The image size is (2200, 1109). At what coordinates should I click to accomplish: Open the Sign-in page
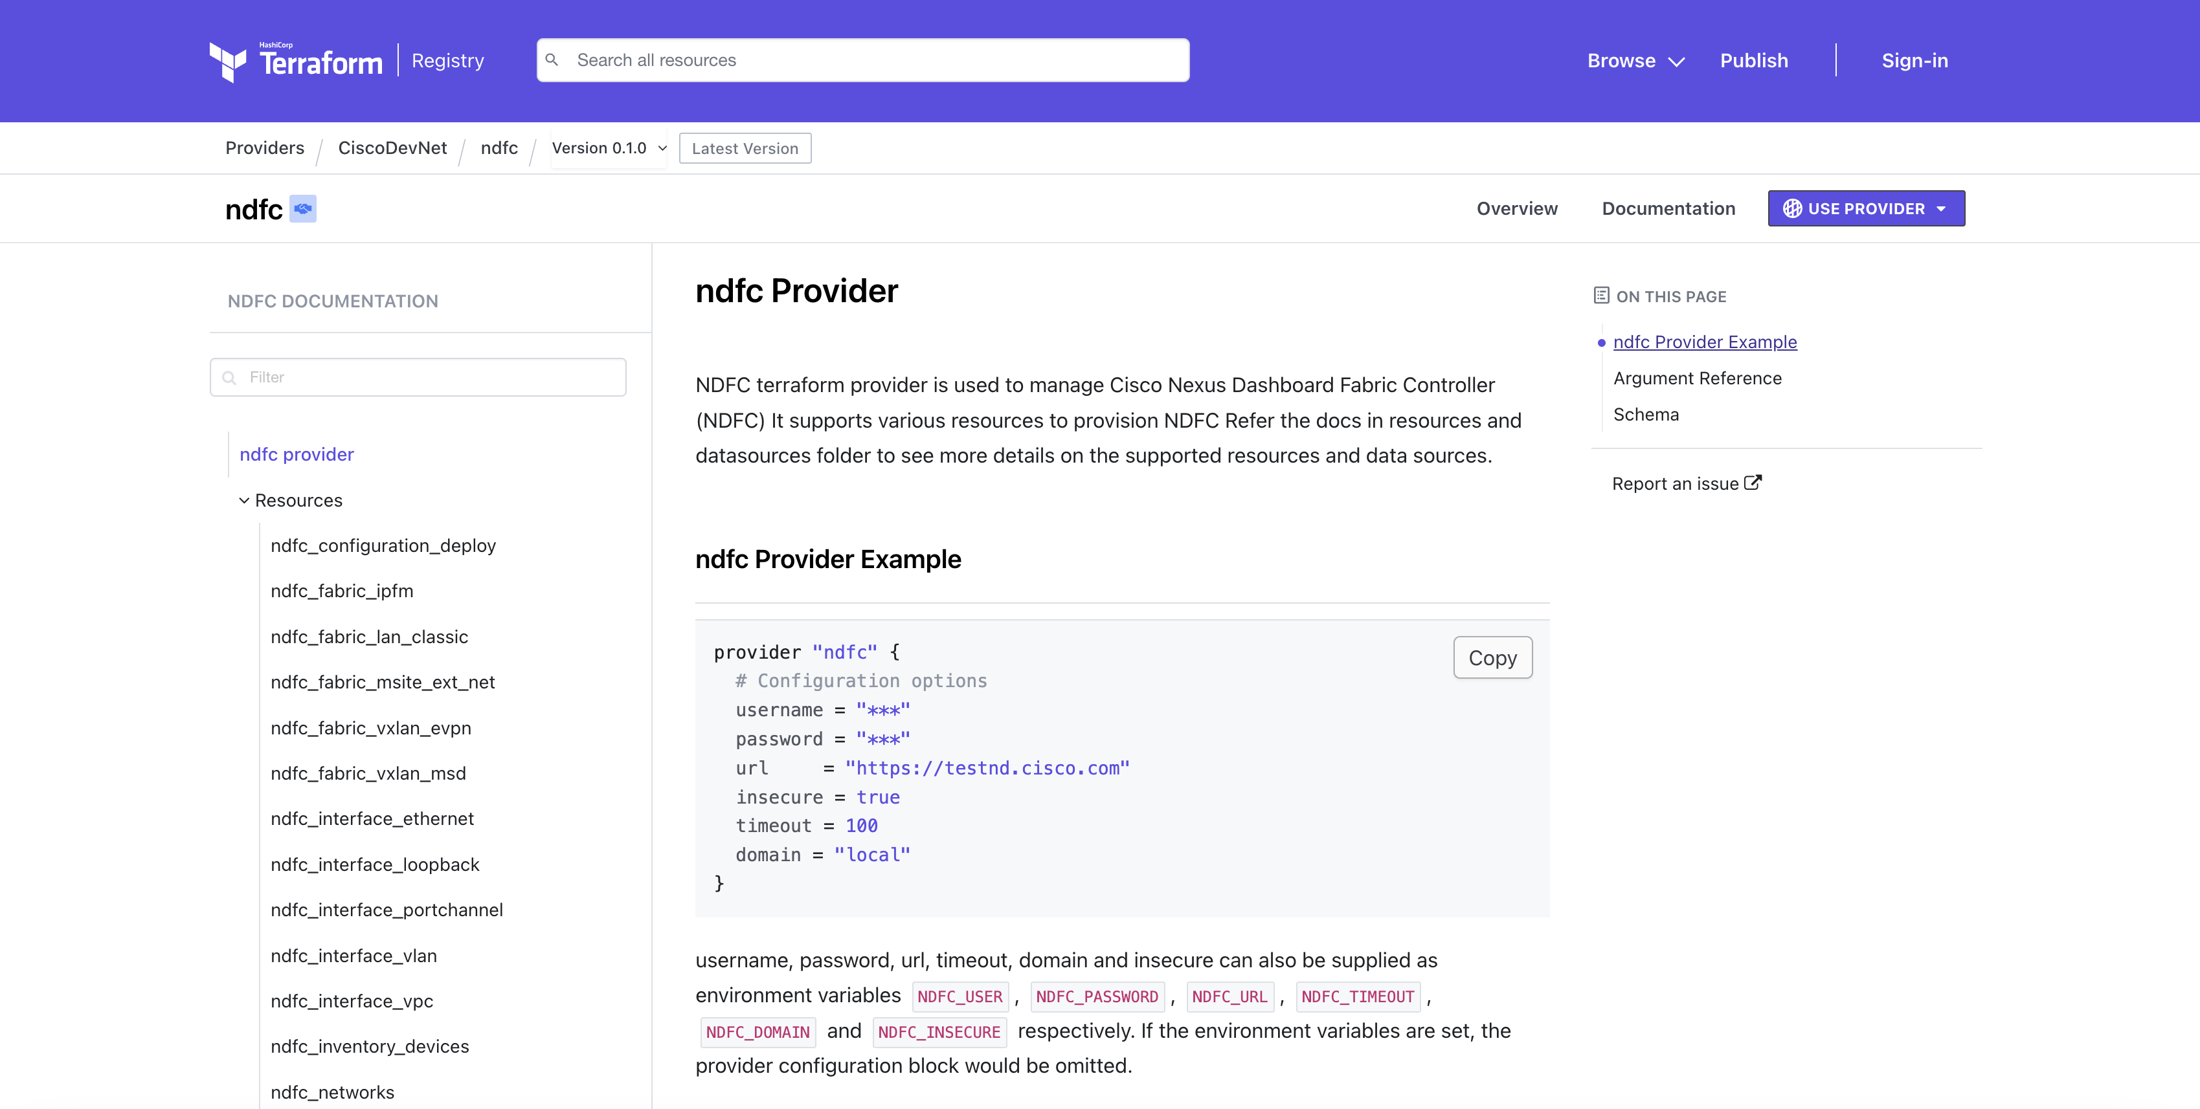tap(1914, 61)
